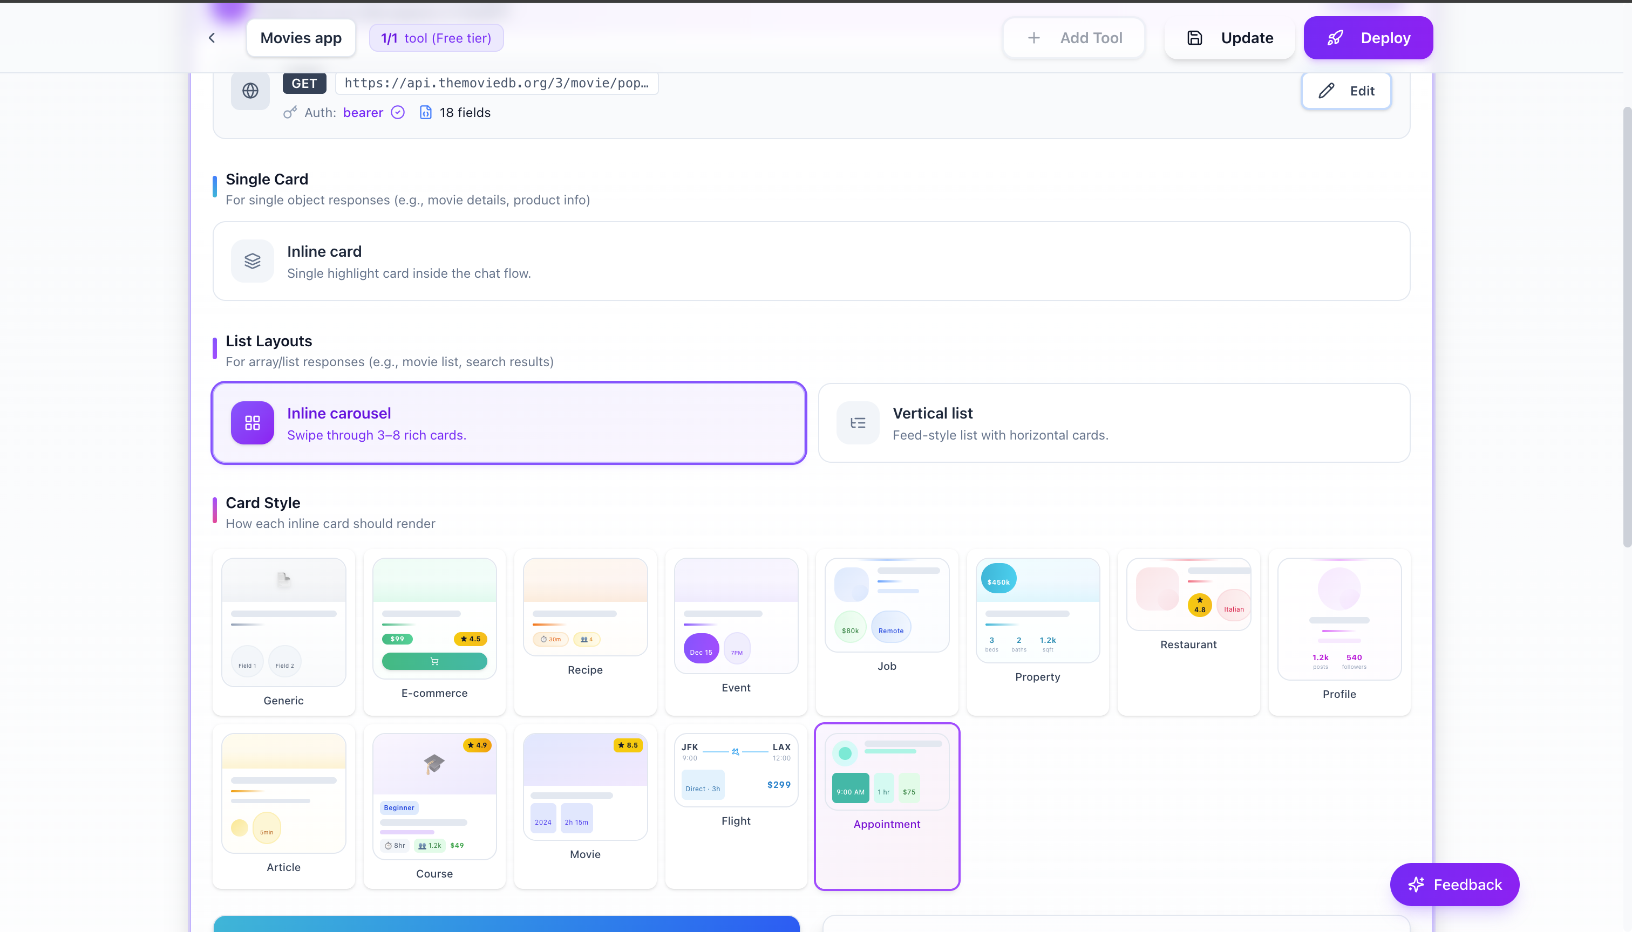Select the Vertical list layout
Screen dimensions: 1632x932
[1114, 422]
